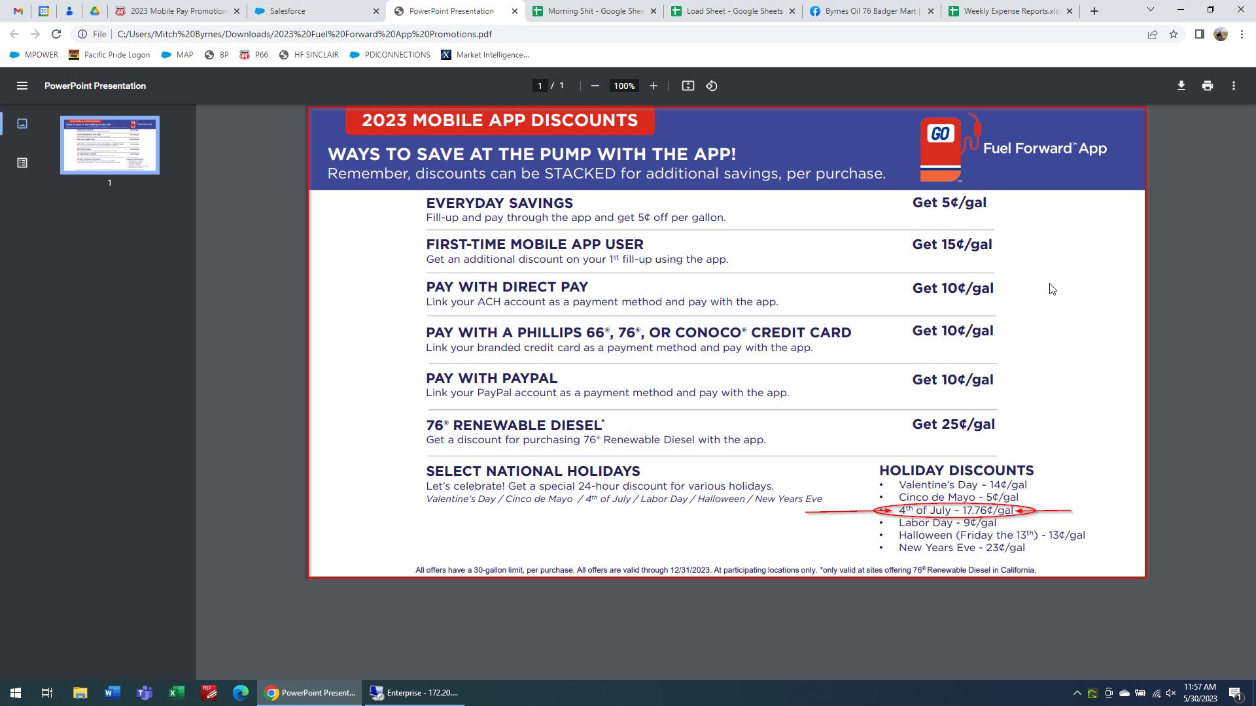The width and height of the screenshot is (1256, 706).
Task: Open the BP bookmark
Action: (x=217, y=55)
